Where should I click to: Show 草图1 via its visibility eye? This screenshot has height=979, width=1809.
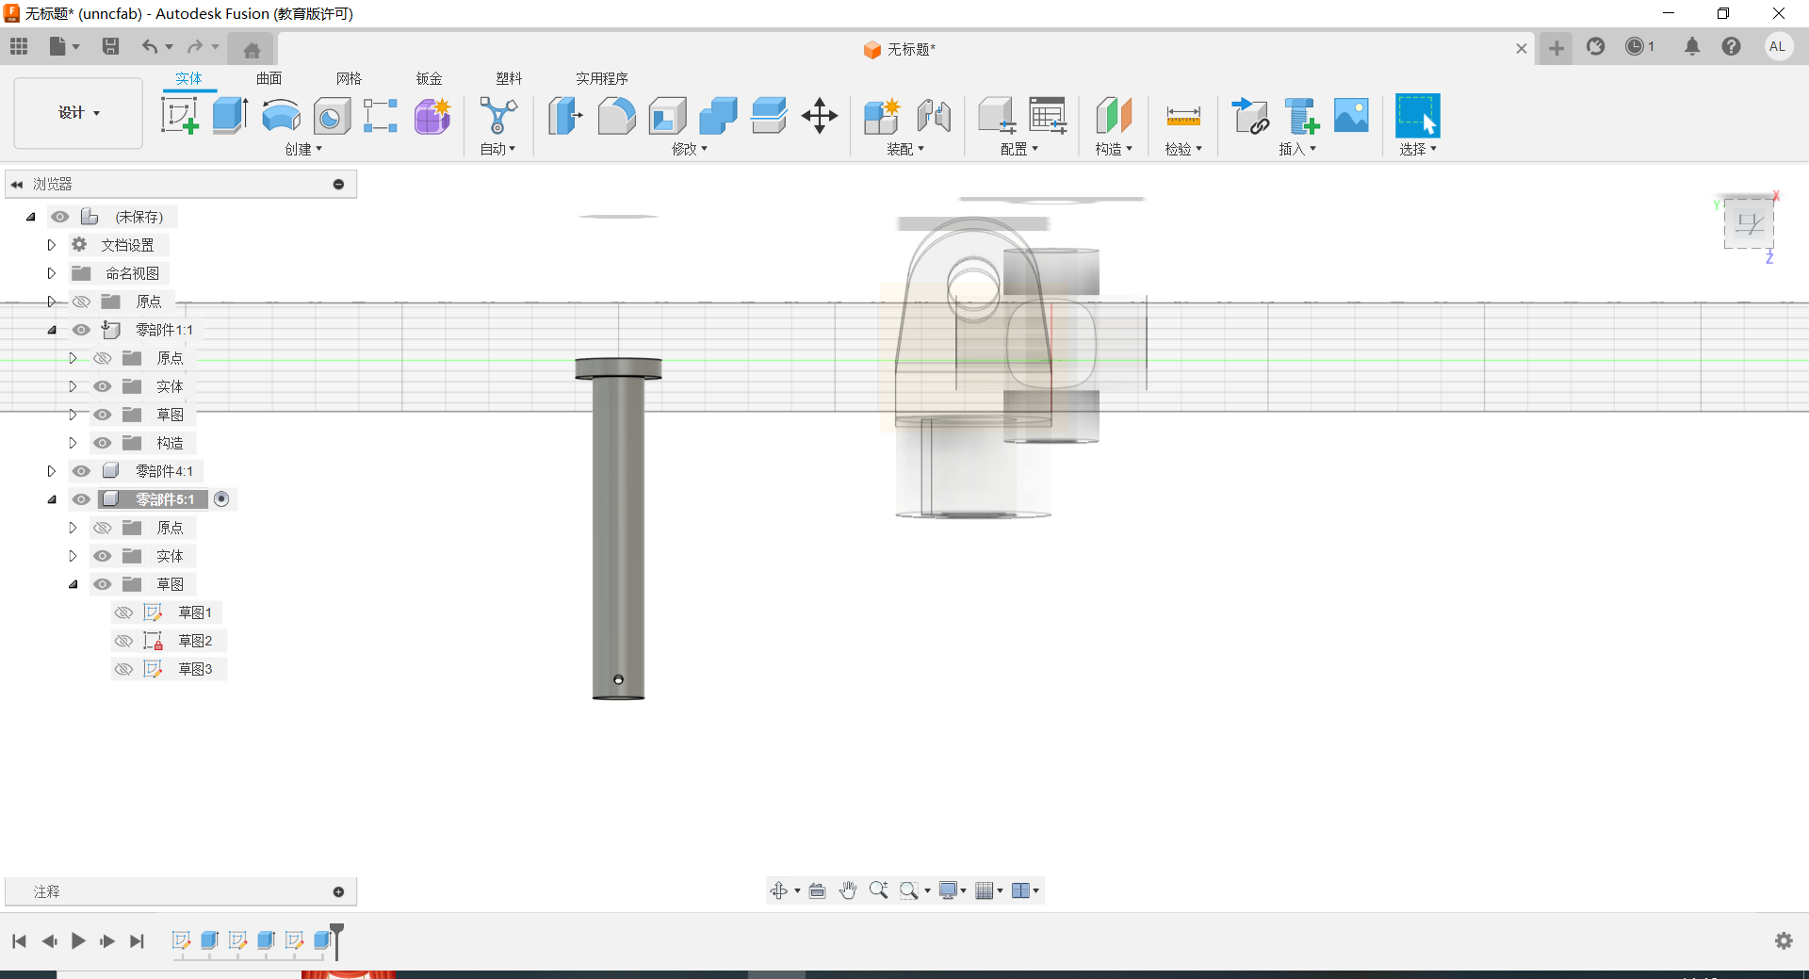(x=123, y=612)
